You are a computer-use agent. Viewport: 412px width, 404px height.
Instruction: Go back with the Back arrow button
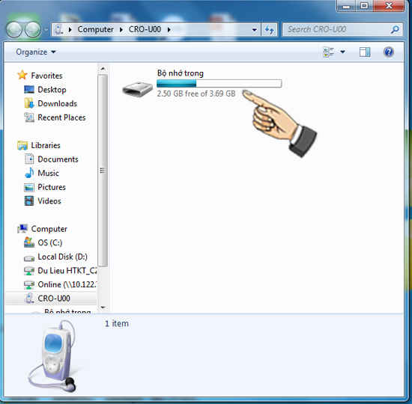pos(14,29)
